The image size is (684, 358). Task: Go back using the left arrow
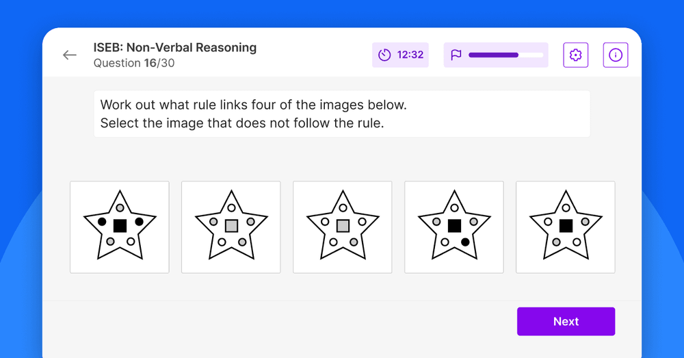pyautogui.click(x=70, y=55)
